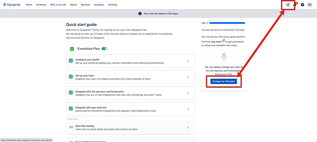Viewport: 317px width, 142px height.
Task: Expand Integrate with your chat tool chevron
Action: coord(188,109)
